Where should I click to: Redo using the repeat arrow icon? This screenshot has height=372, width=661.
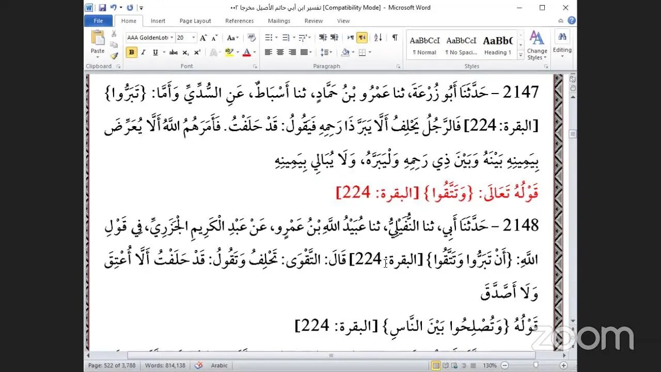pos(130,8)
